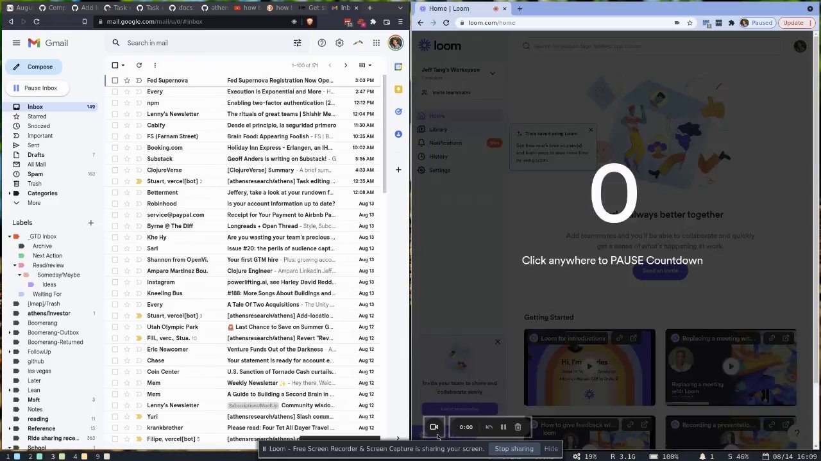Image resolution: width=821 pixels, height=461 pixels.
Task: Open the More options three-dot menu
Action: [x=155, y=65]
